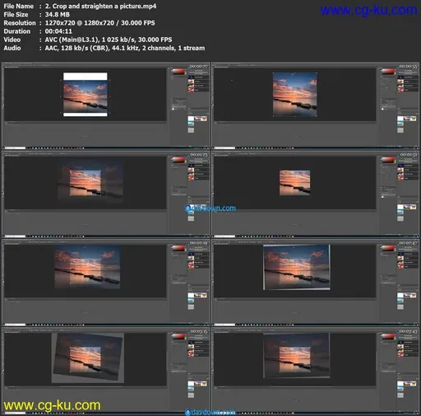Select the video info line 'AVC (Main@L3.1)'
This screenshot has width=421, height=416.
coord(72,40)
